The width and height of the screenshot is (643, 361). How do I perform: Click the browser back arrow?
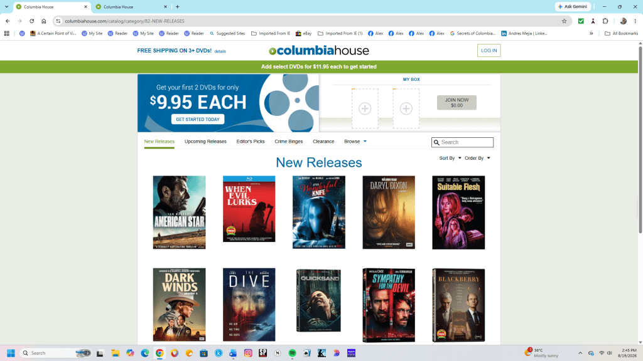(x=8, y=21)
